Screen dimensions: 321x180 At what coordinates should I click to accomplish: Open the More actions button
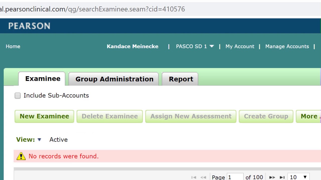308,116
